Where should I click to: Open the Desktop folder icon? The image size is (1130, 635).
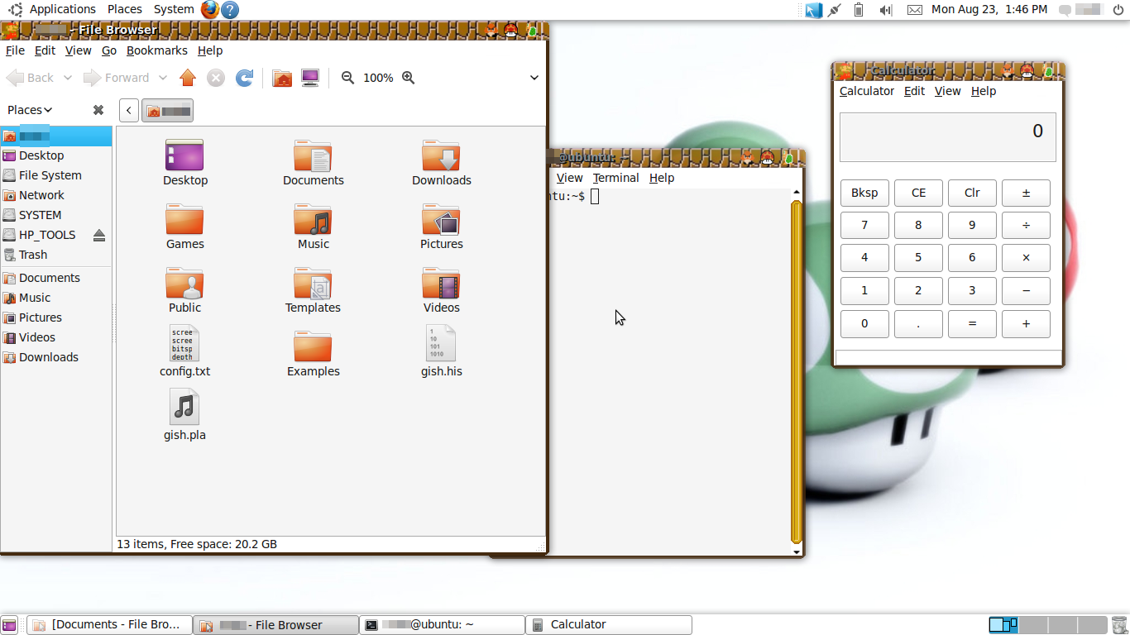(185, 155)
